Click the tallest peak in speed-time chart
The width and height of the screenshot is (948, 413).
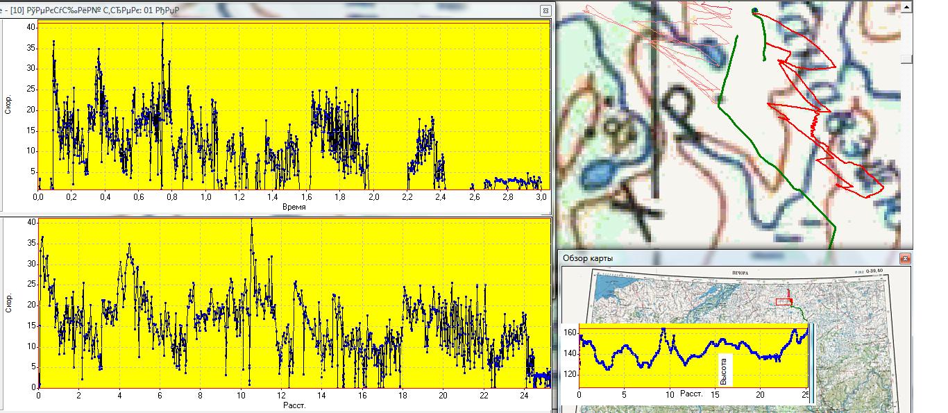pos(162,24)
